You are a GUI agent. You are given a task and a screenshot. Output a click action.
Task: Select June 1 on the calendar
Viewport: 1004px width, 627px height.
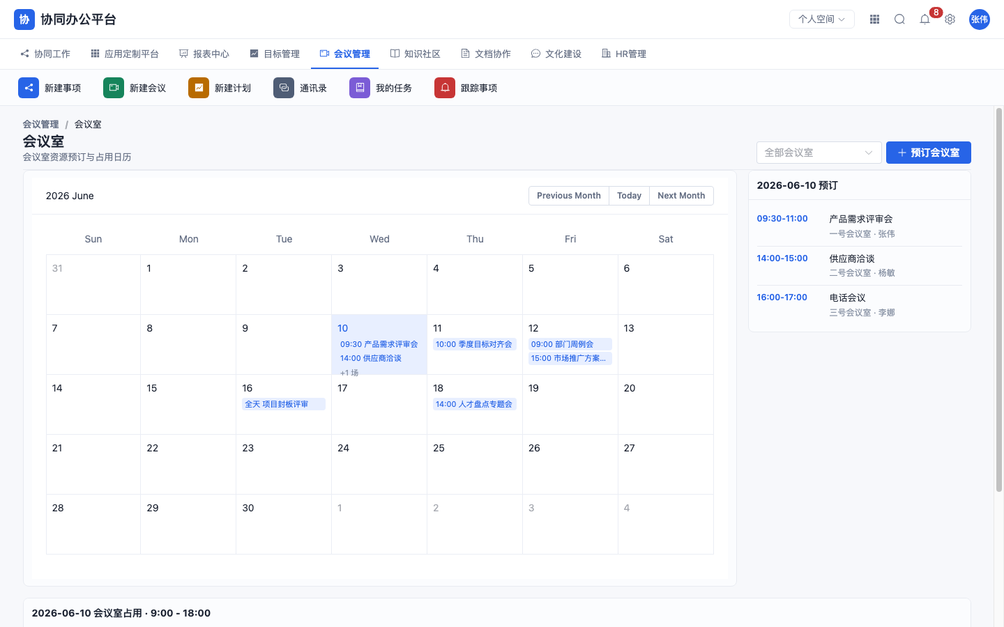click(188, 284)
